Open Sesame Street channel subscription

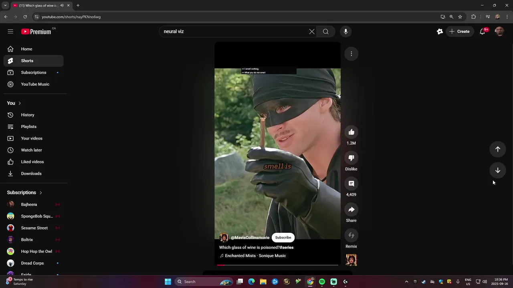pos(34,228)
